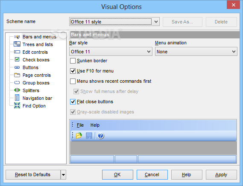This screenshot has width=243, height=186.
Task: Click the Navigation bar icon
Action: pyautogui.click(x=17, y=98)
